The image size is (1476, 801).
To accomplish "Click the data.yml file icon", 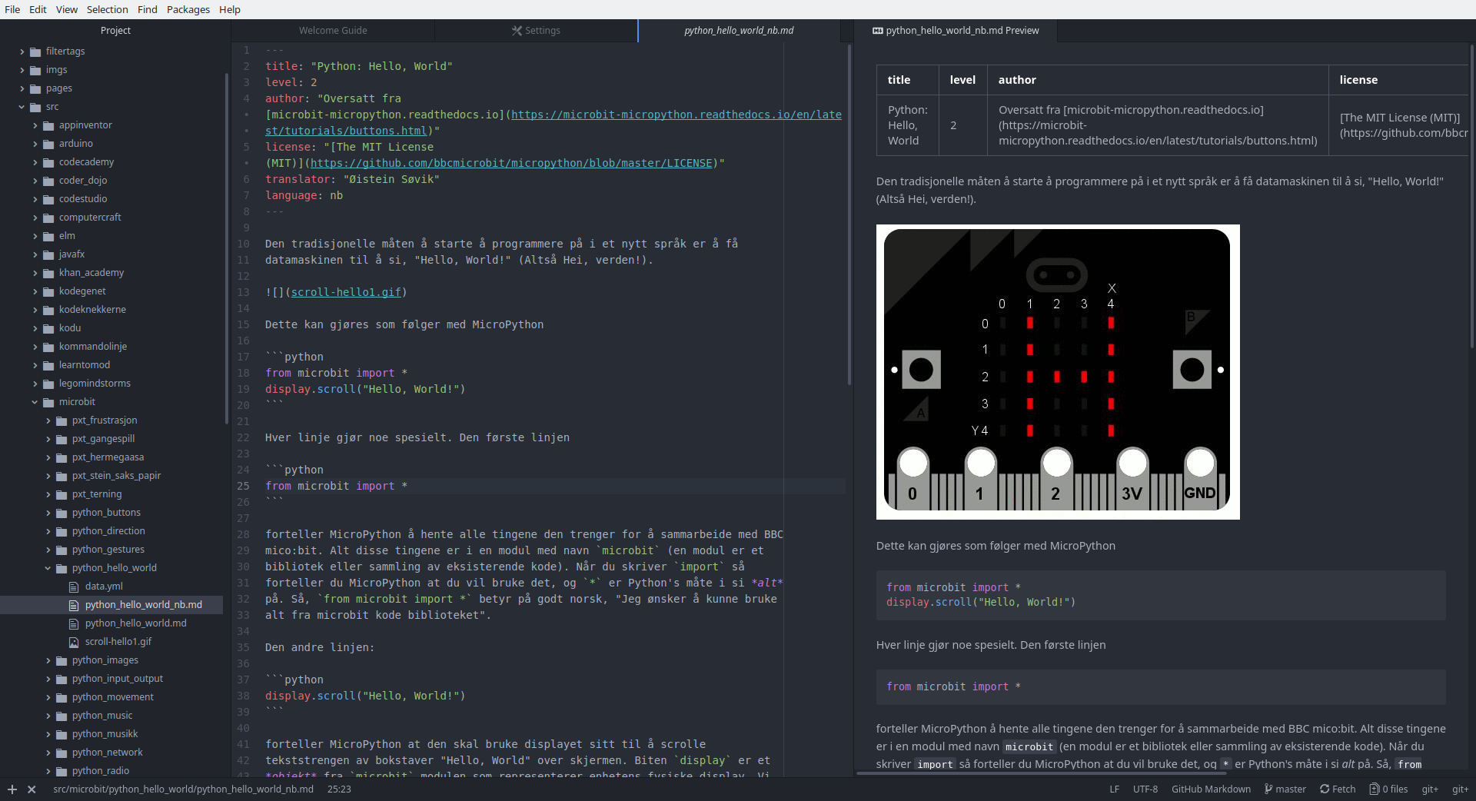I will [75, 587].
